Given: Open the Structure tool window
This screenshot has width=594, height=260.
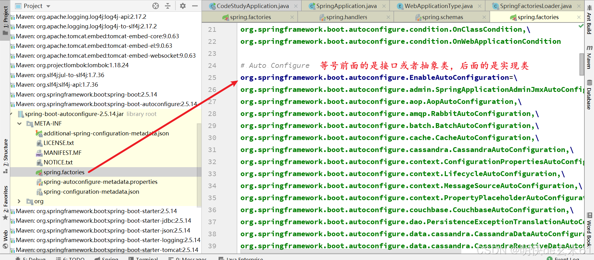Looking at the screenshot, I should (x=5, y=156).
